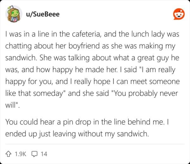This screenshot has height=164, width=190.
Task: Click the 1.9K upvote count
Action: pos(21,154)
